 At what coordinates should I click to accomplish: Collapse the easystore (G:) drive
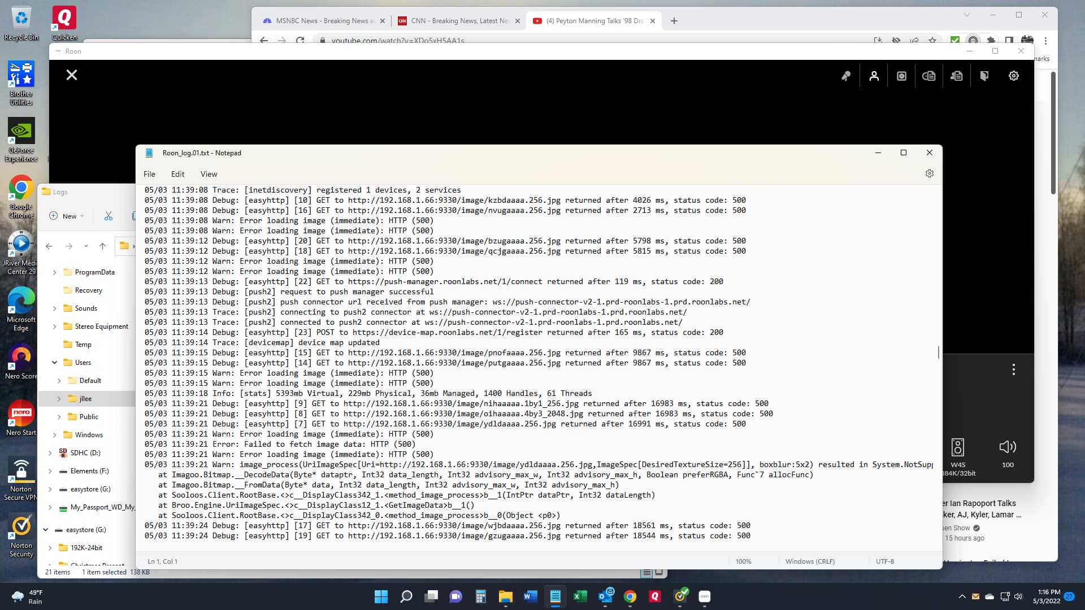[45, 530]
